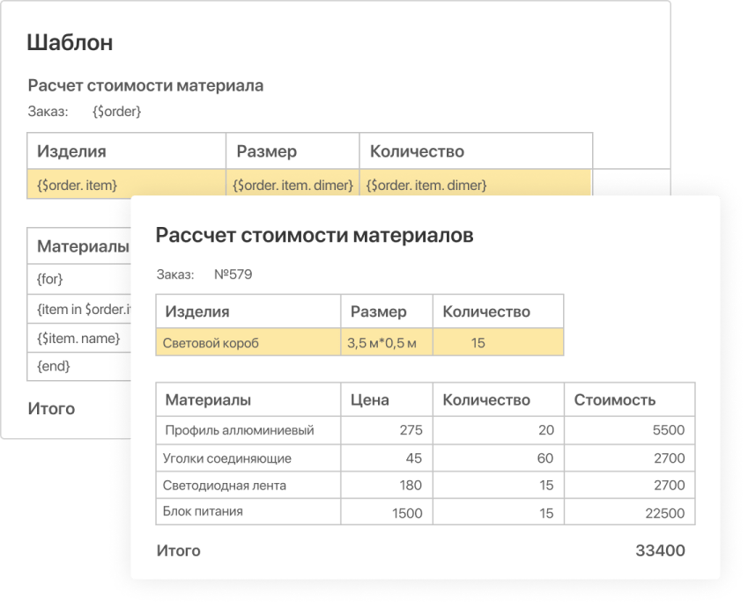Click the title Рассчет стоимости материалов

pos(315,236)
